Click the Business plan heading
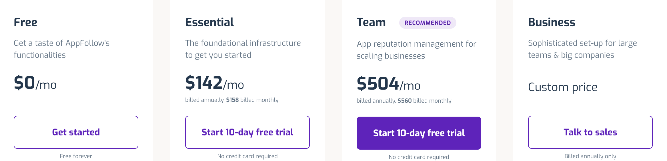Screen dimensions: 667x161 coord(552,22)
